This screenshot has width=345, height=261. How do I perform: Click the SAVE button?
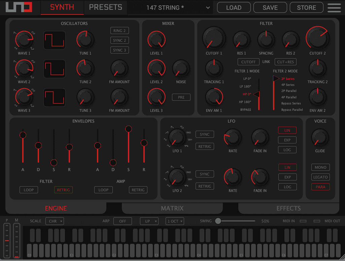270,7
